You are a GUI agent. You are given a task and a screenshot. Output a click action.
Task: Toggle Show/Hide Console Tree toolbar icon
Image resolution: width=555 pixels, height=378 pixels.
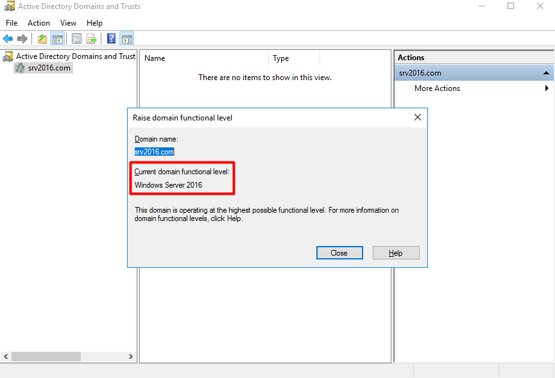tap(57, 39)
